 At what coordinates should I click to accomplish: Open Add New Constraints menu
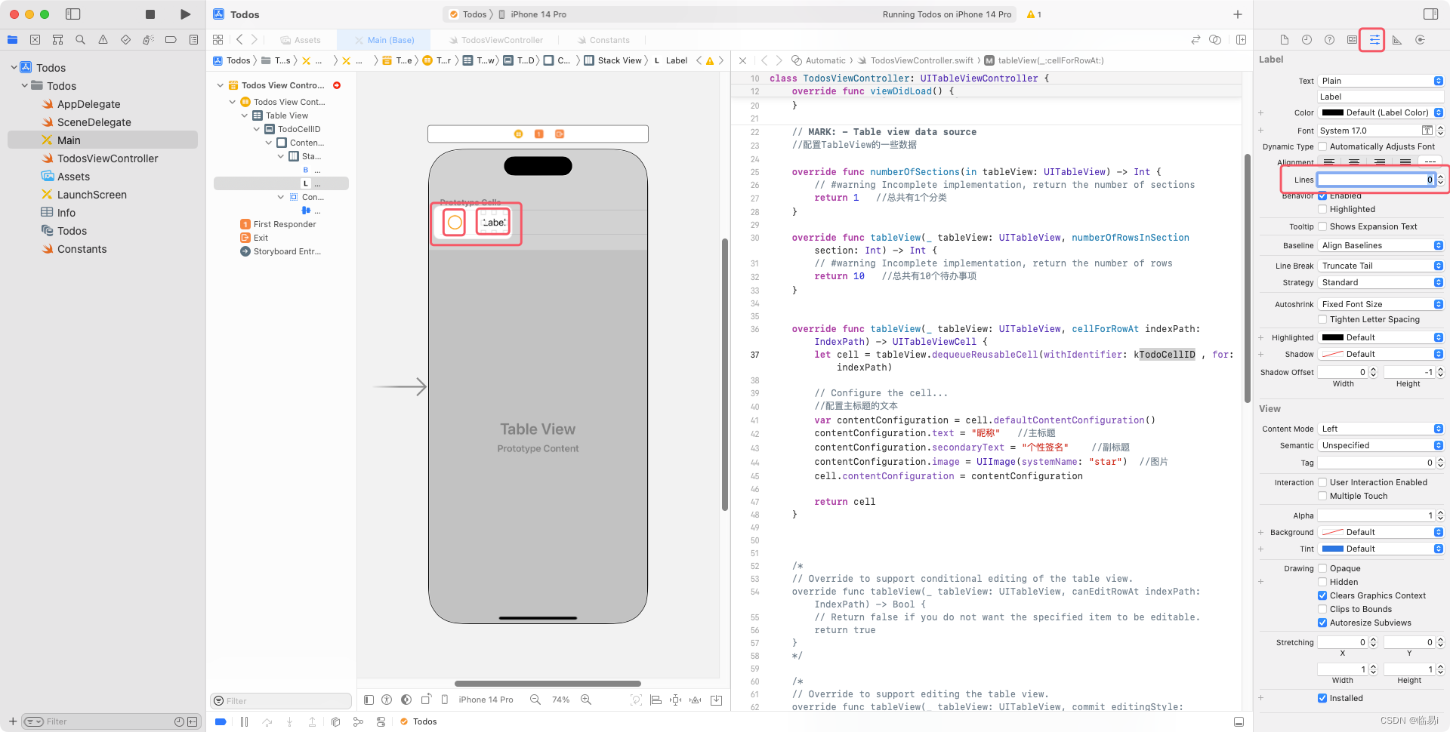(675, 700)
